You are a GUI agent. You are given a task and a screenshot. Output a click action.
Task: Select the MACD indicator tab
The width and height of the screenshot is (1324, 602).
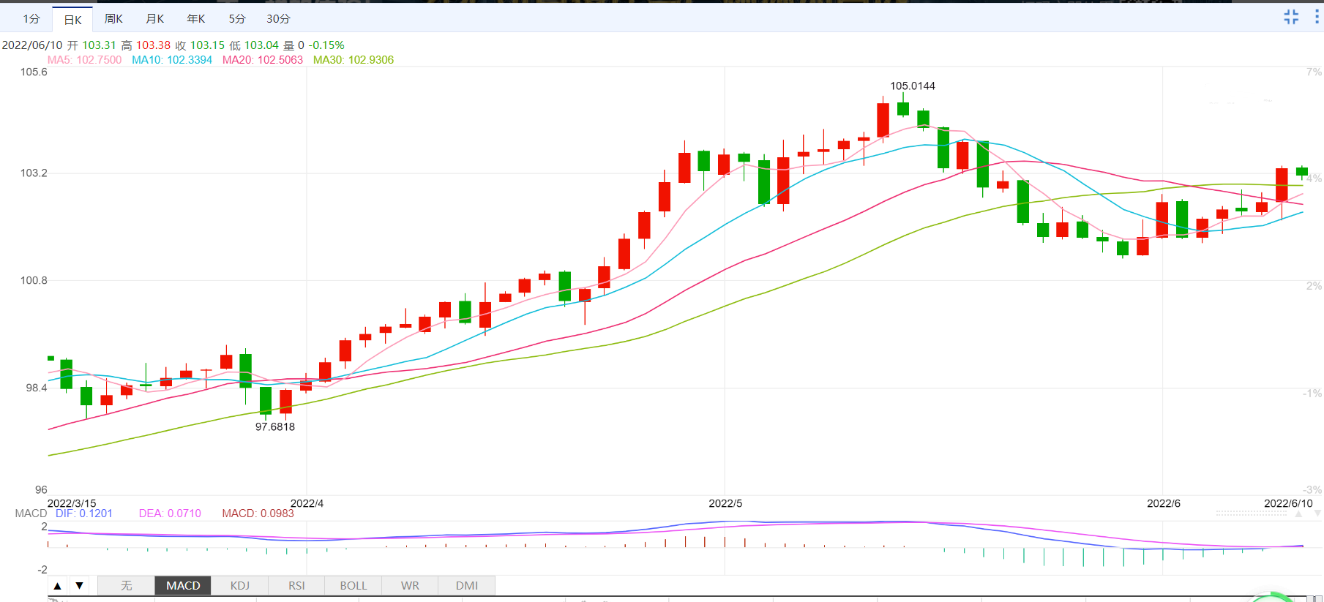[183, 586]
